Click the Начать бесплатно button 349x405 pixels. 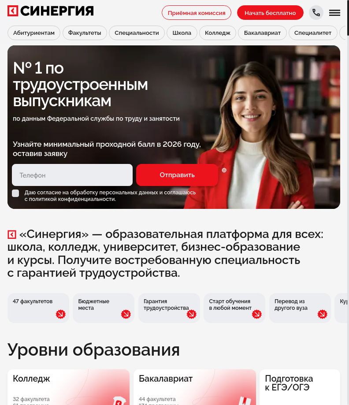[x=270, y=13]
